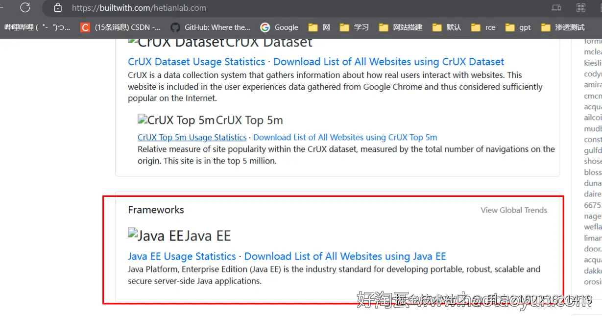Download list of websites using CrUX Dataset
The image size is (602, 316).
coord(389,62)
